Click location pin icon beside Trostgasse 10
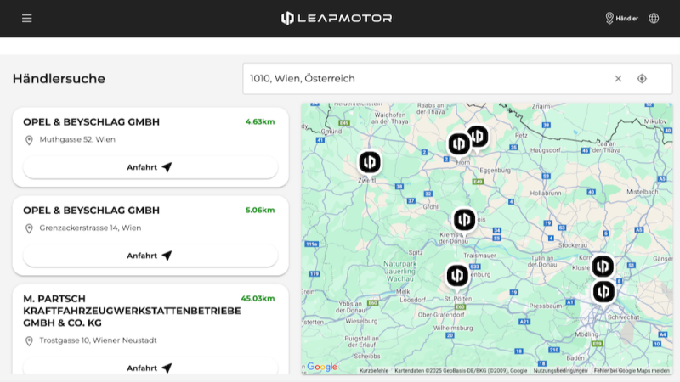The height and width of the screenshot is (382, 680). click(x=29, y=341)
